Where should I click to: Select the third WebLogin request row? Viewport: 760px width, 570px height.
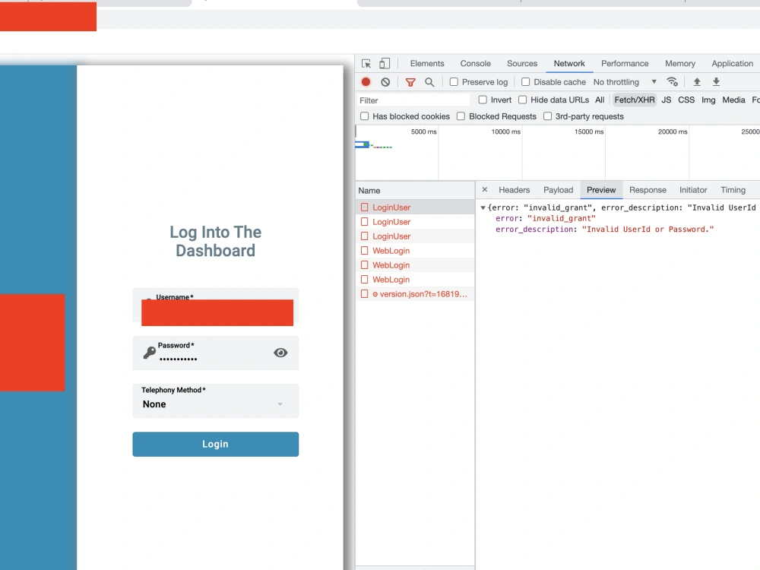coord(415,280)
